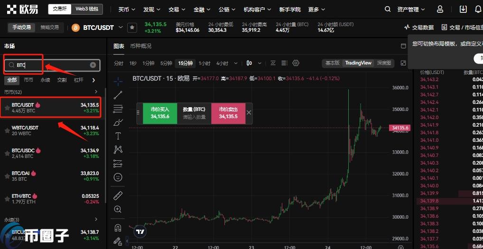Viewport: 483px width, 249px height.
Task: Open the 新手学院 menu item
Action: (290, 9)
